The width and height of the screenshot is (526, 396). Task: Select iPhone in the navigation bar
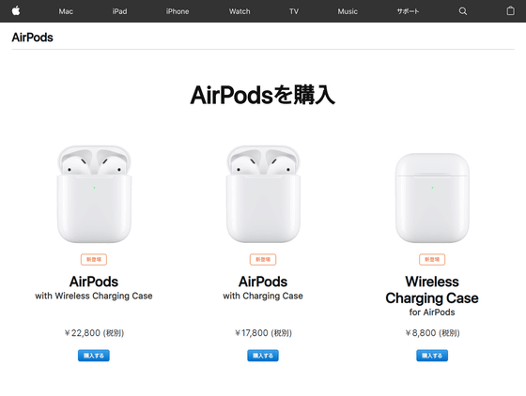click(178, 11)
